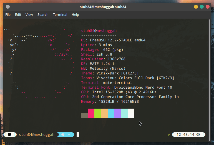Click the pink color block
Screen dimensions: 214x145
(91, 113)
